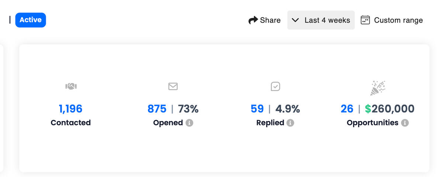Click the Custom range calendar icon
The image size is (439, 177).
(x=365, y=20)
